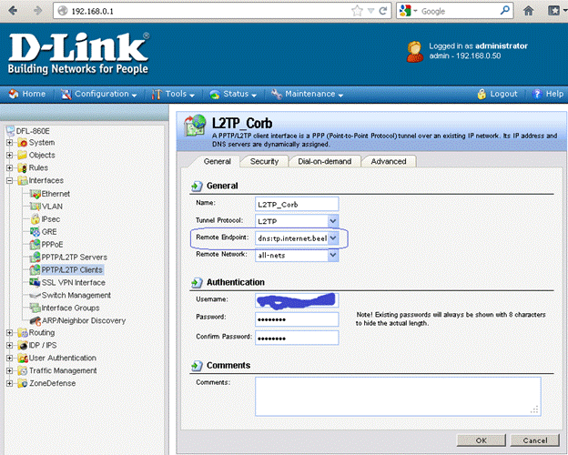568x455 pixels.
Task: Open ZoneDefense in the tree
Action: (x=52, y=383)
